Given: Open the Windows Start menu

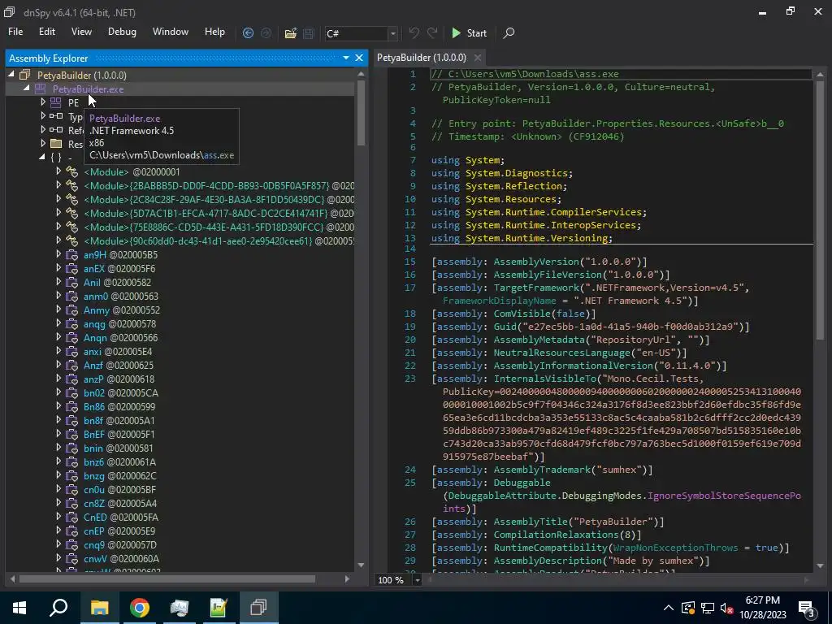Looking at the screenshot, I should point(19,608).
